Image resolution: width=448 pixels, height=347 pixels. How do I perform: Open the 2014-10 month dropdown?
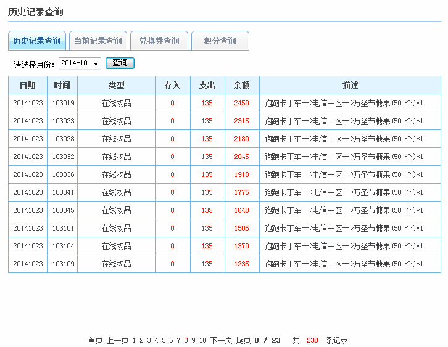(x=80, y=63)
